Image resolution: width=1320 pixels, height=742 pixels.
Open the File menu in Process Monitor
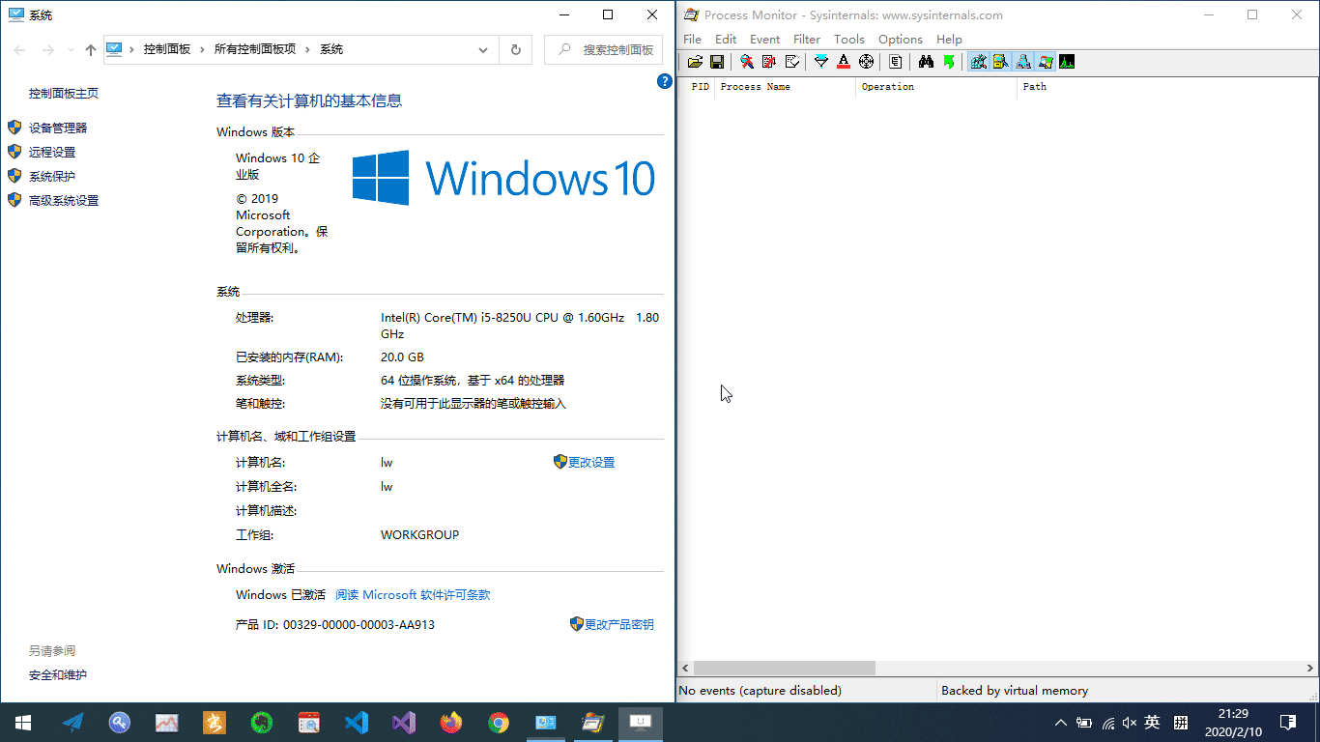[x=692, y=39]
